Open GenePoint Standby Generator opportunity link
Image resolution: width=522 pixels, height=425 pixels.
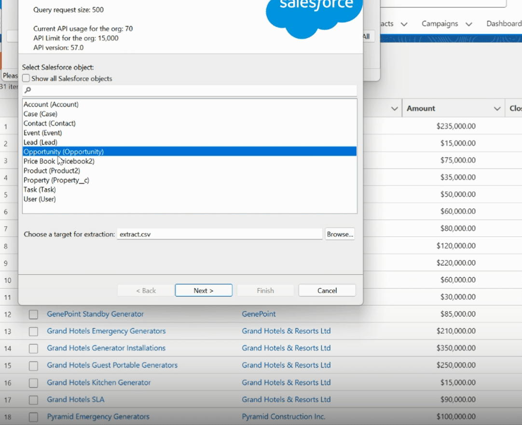tap(95, 314)
